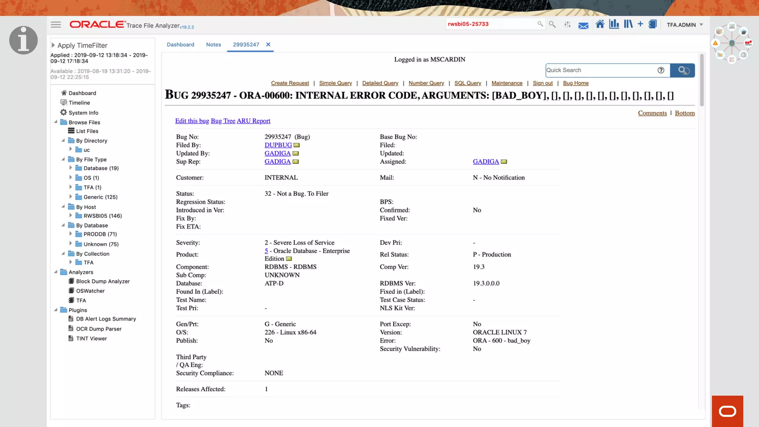Click the Bug Home link
The height and width of the screenshot is (427, 759).
click(576, 83)
